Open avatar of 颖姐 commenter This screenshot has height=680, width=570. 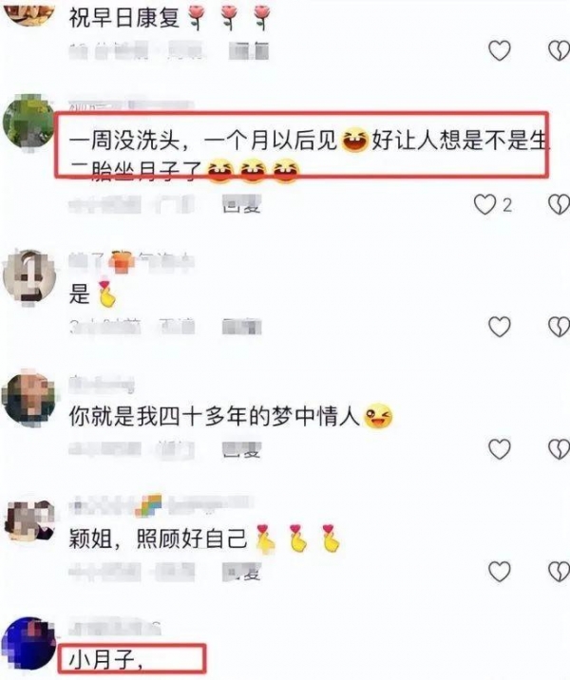click(x=28, y=520)
